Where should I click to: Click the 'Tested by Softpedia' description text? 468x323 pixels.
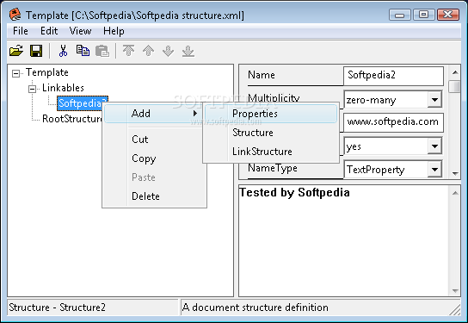coord(294,192)
